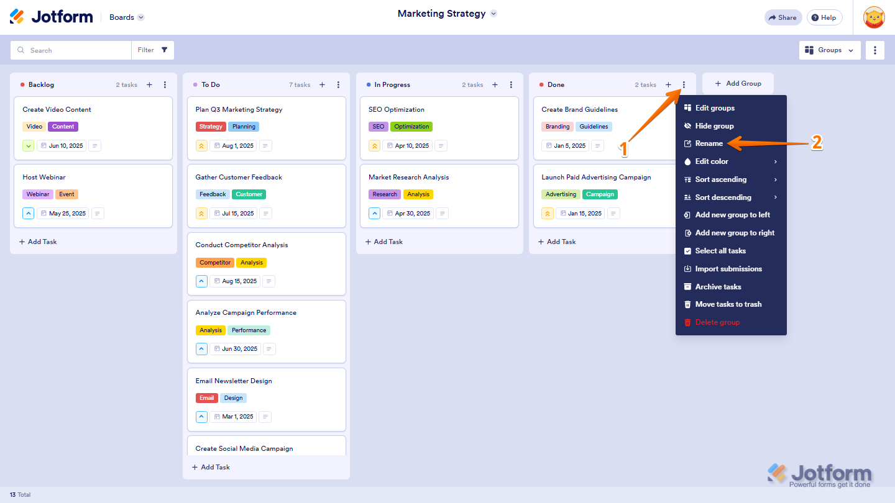Choose Delete group menu item
895x503 pixels.
point(731,322)
